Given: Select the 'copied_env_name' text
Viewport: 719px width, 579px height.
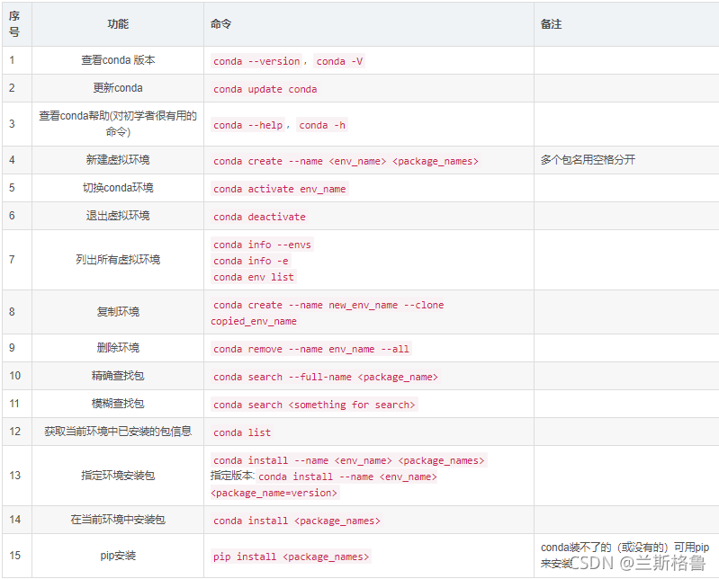Looking at the screenshot, I should click(254, 321).
